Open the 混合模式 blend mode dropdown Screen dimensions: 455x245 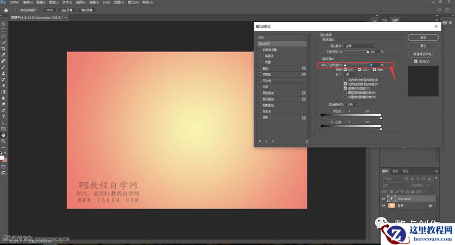pyautogui.click(x=360, y=46)
